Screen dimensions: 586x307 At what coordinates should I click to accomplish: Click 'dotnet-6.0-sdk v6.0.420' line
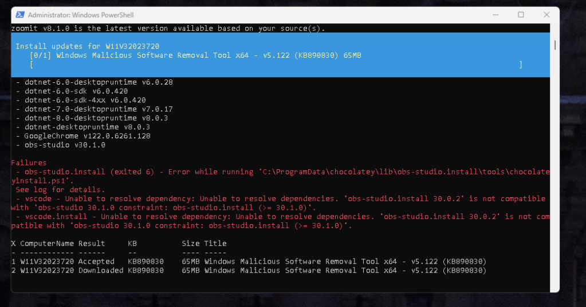coord(72,91)
